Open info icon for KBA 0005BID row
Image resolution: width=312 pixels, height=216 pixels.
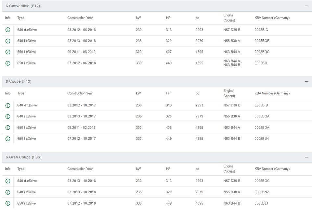8,105
